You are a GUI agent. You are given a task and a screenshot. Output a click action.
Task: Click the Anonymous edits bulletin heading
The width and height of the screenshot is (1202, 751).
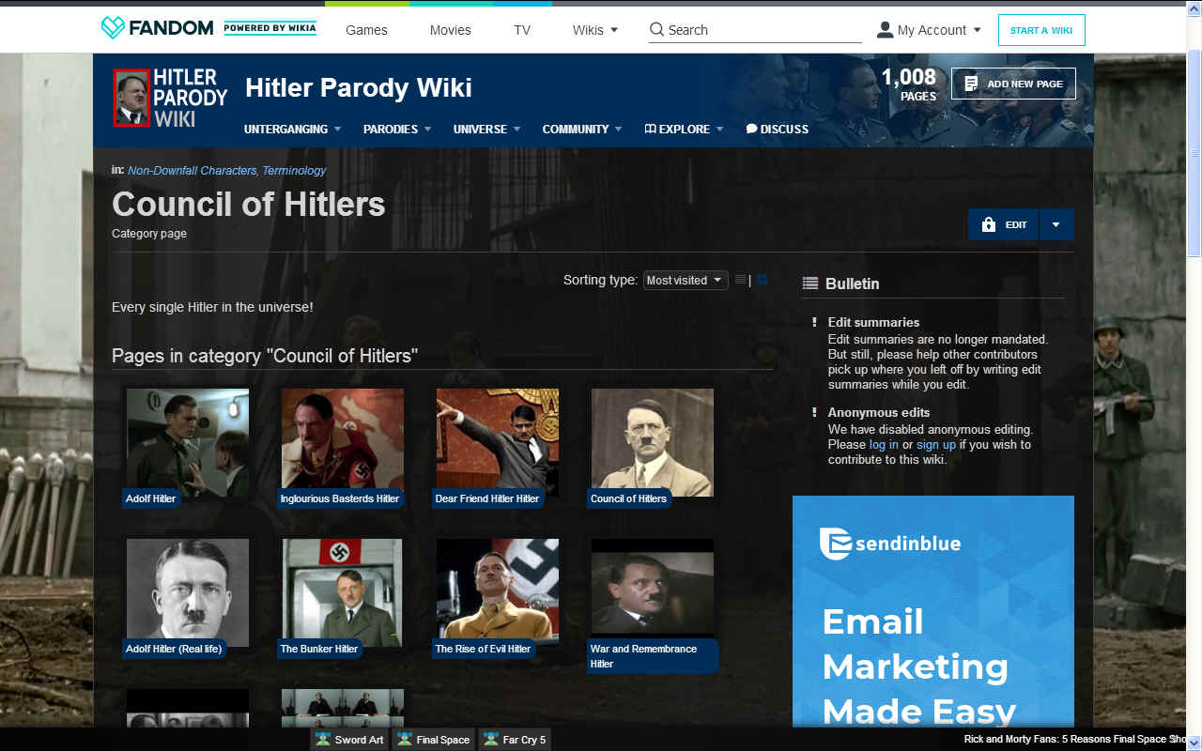879,412
